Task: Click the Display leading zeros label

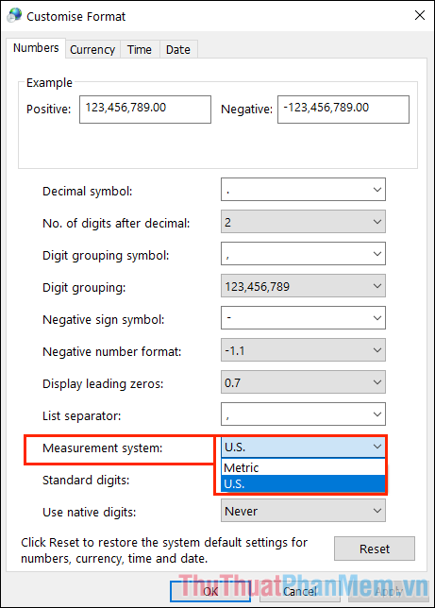Action: [103, 384]
